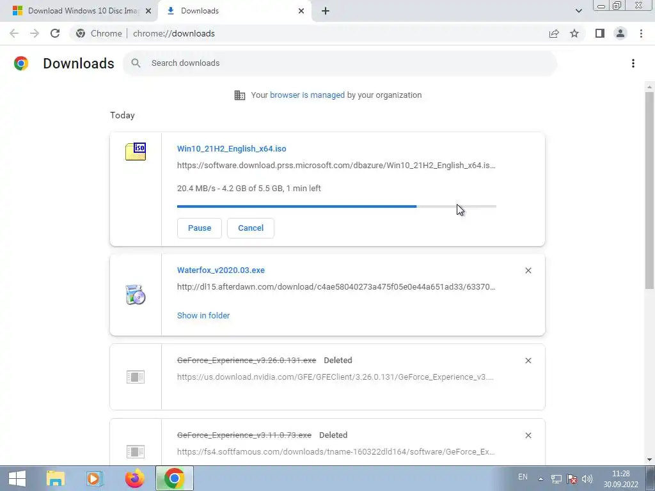The width and height of the screenshot is (655, 491).
Task: Open Chrome three-dot main menu
Action: coord(641,33)
